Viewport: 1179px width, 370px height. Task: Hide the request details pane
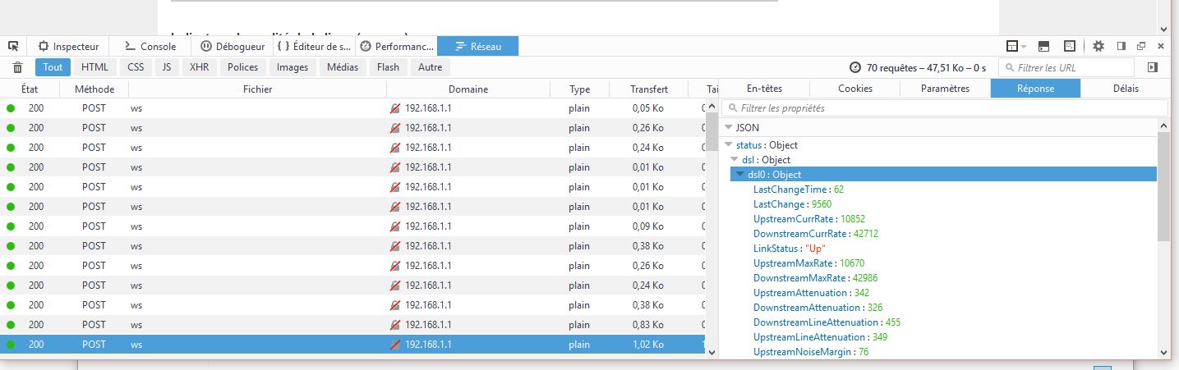tap(1153, 67)
